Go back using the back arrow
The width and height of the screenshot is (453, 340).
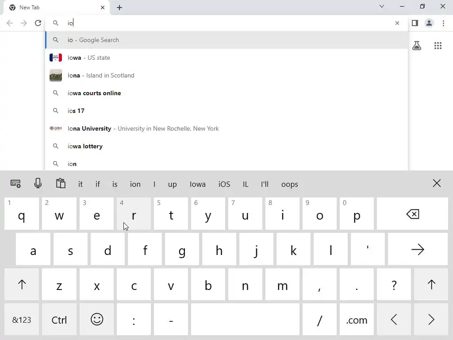point(10,23)
